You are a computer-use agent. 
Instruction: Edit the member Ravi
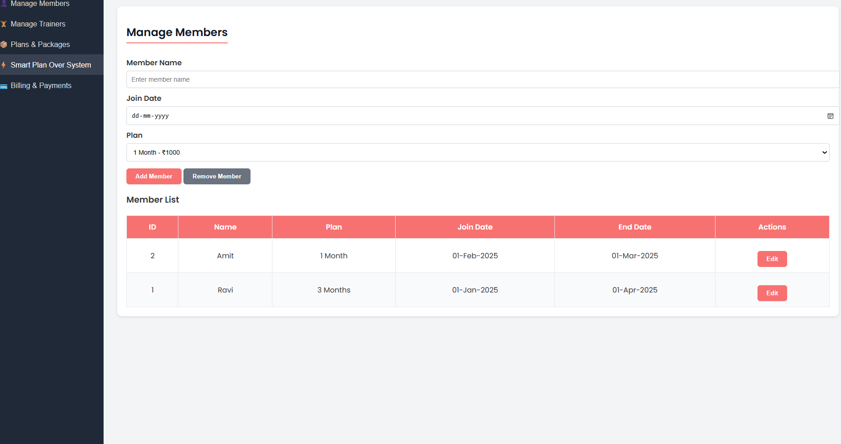point(772,293)
